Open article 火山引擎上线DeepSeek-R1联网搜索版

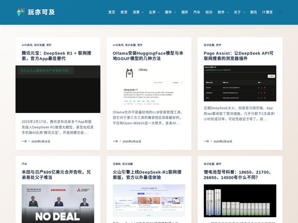147,175
